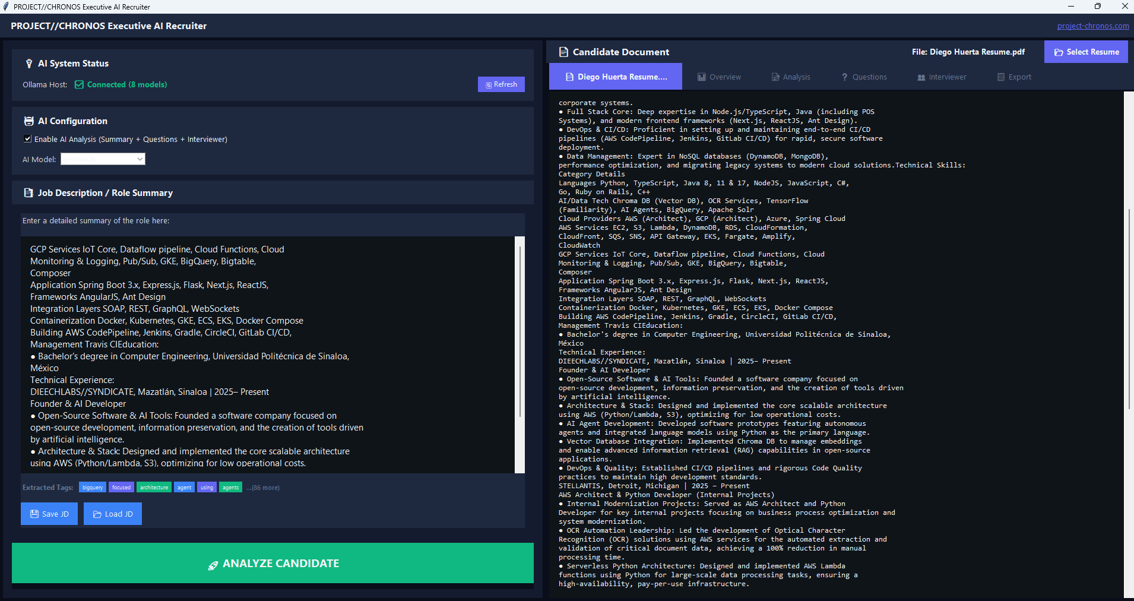Select the rocket icon on Analyze Candidate
The width and height of the screenshot is (1134, 601).
[x=214, y=563]
